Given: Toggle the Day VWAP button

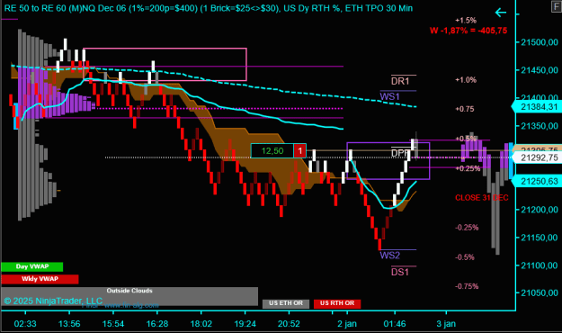Looking at the screenshot, I should [x=31, y=266].
